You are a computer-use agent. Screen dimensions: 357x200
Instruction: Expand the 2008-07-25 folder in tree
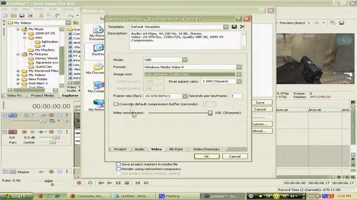[25, 33]
